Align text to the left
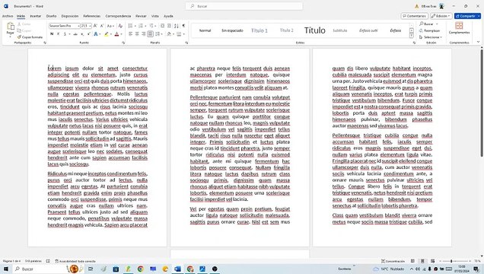484x274 pixels. 130,34
